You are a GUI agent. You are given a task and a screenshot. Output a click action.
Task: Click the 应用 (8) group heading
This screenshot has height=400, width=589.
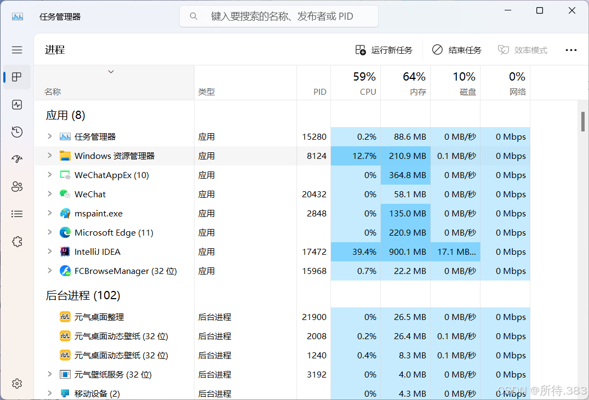pos(65,115)
